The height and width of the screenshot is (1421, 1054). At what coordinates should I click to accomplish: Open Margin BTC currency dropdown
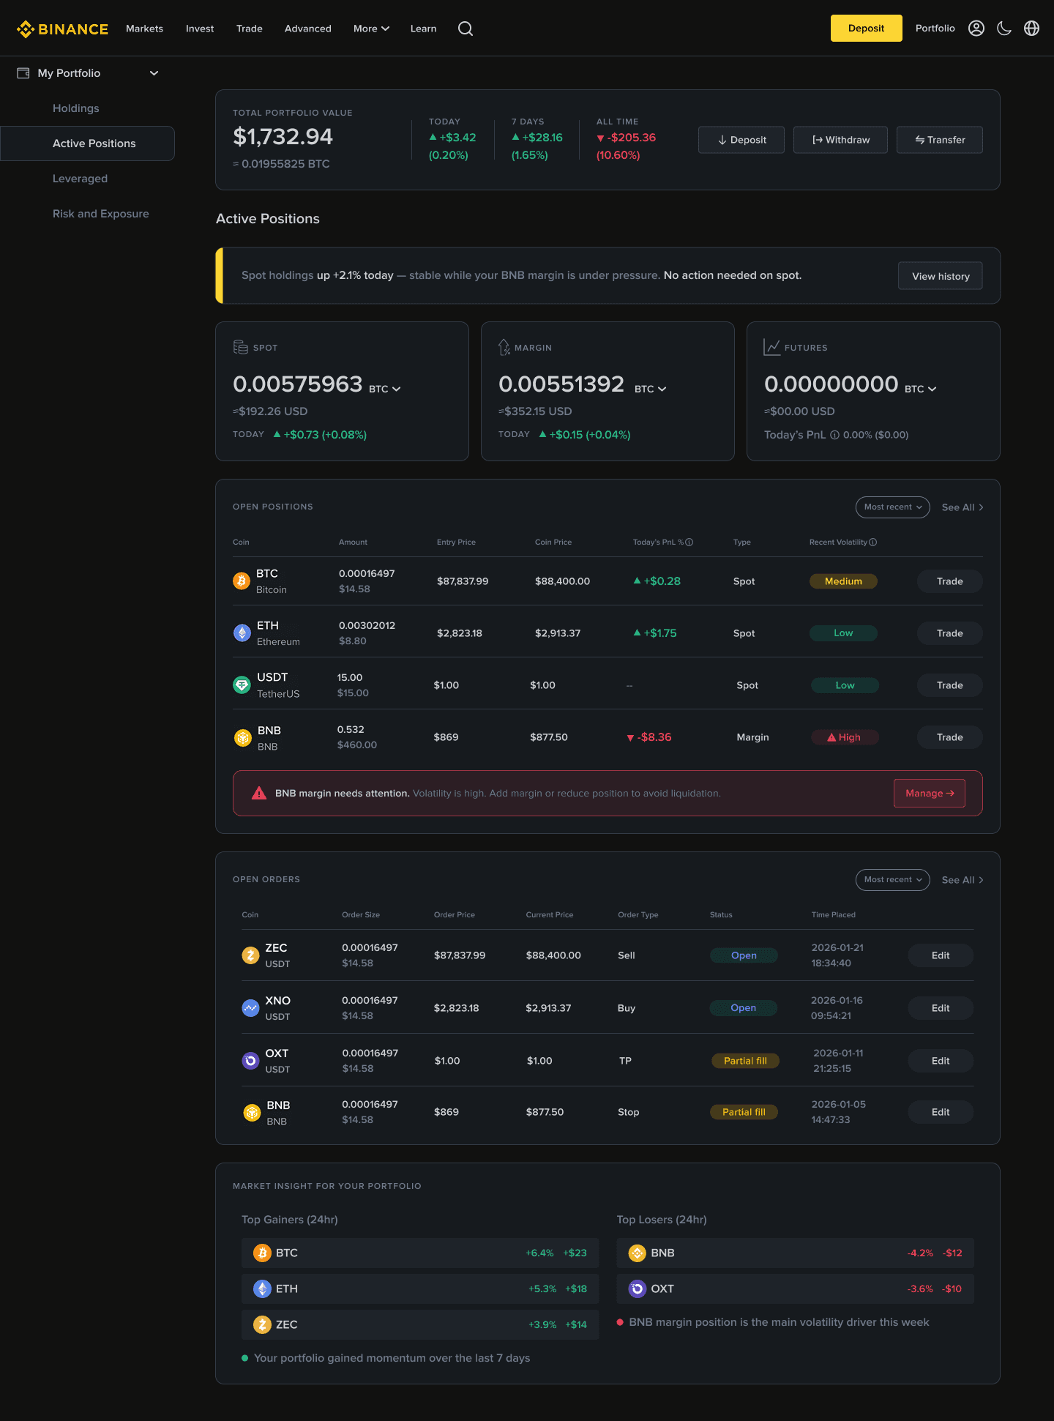[651, 389]
